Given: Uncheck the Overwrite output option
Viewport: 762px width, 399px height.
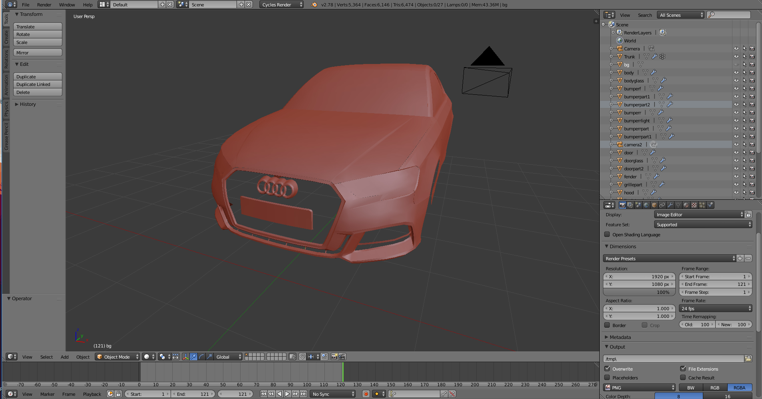Looking at the screenshot, I should (x=607, y=369).
